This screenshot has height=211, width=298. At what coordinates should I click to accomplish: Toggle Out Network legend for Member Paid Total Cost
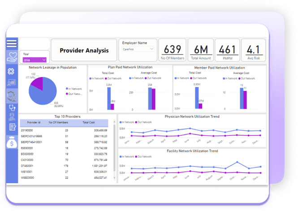point(199,78)
